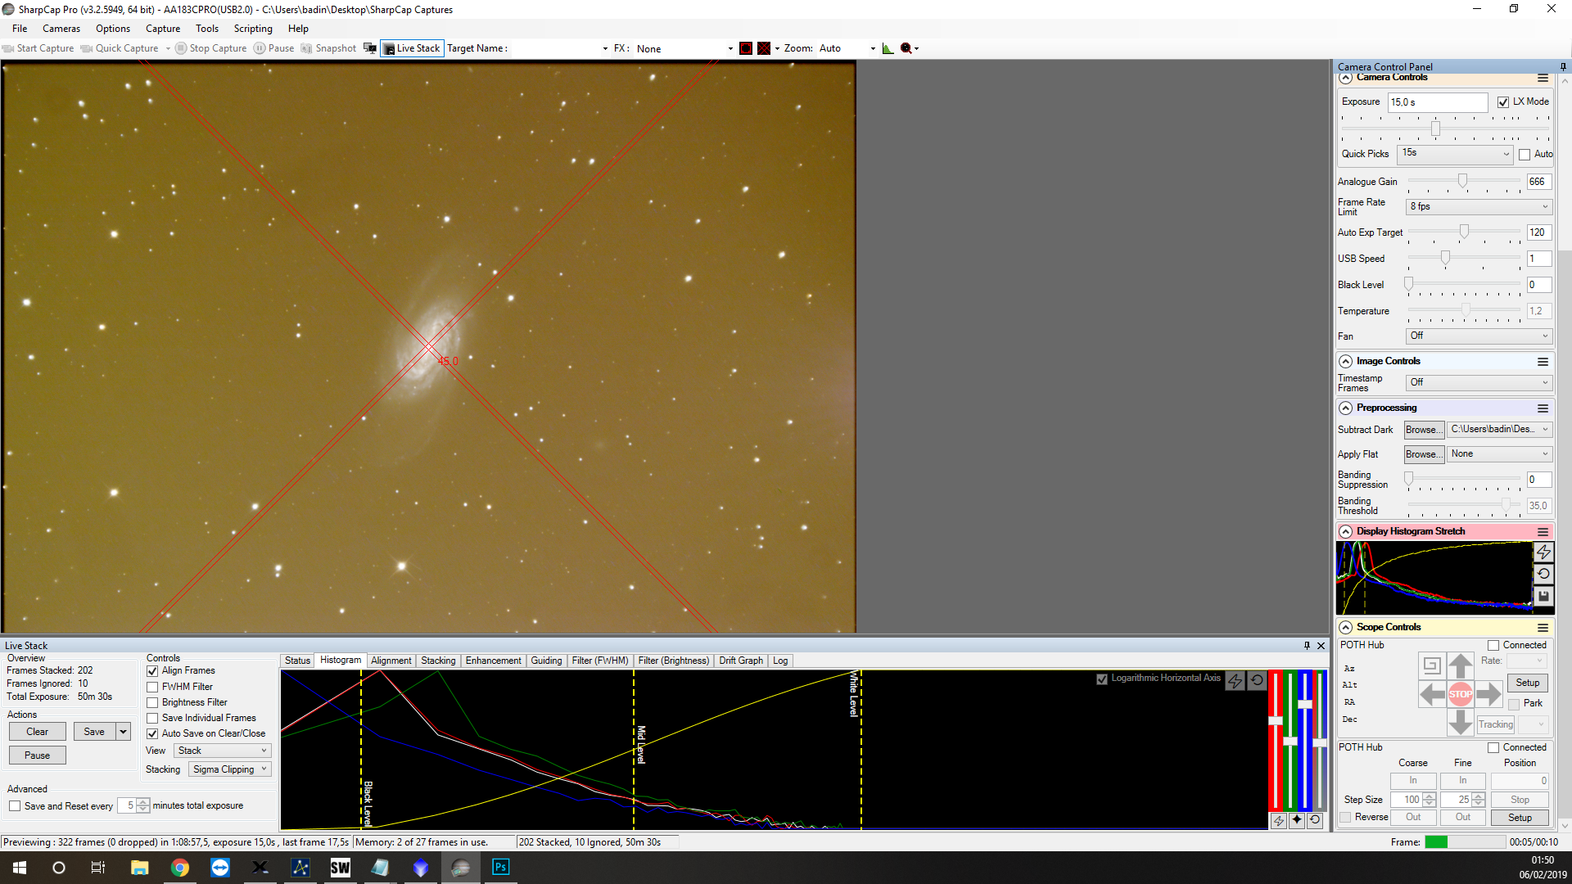Reset the display histogram stretch

point(1543,575)
